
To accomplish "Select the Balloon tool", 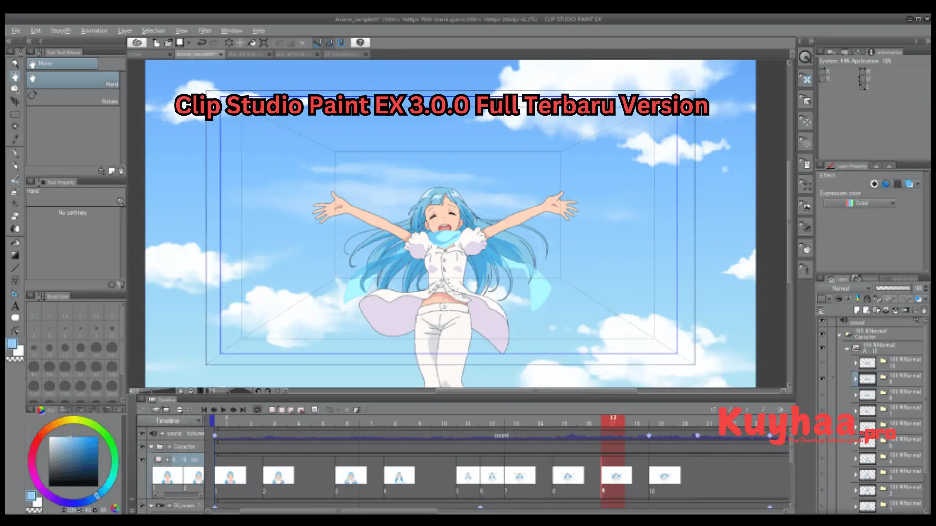I will coord(15,318).
